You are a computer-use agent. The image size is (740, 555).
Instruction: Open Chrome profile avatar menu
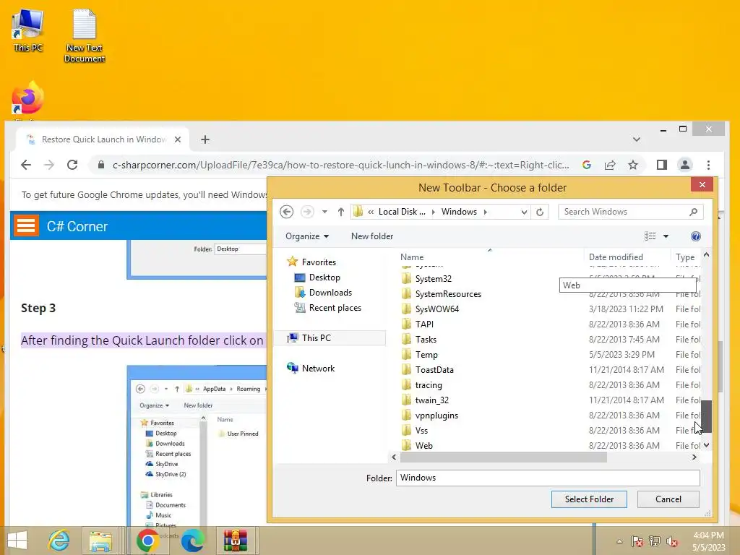685,165
